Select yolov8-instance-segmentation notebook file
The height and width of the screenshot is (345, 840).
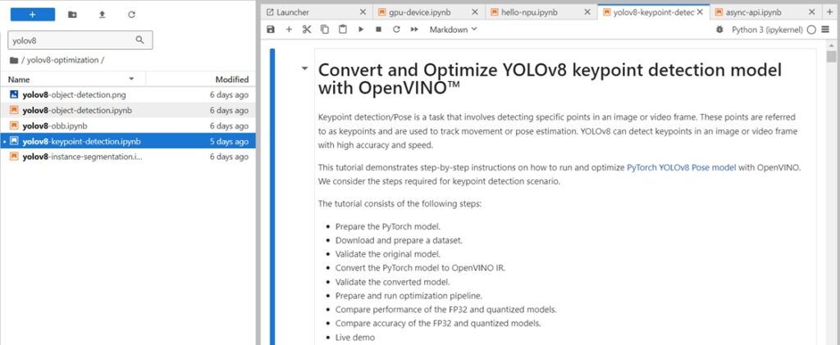tap(128, 157)
